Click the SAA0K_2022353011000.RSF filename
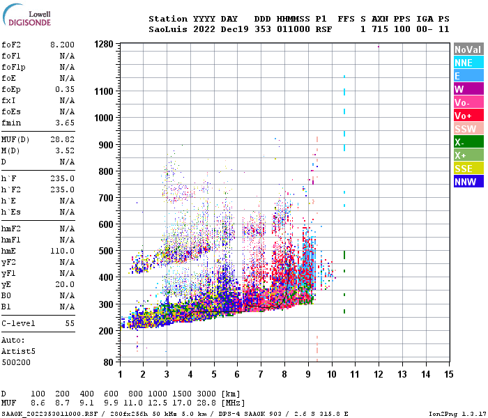Image resolution: width=488 pixels, height=418 pixels. (49, 414)
